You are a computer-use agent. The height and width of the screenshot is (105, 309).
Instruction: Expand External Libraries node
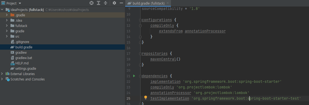coord(2,74)
